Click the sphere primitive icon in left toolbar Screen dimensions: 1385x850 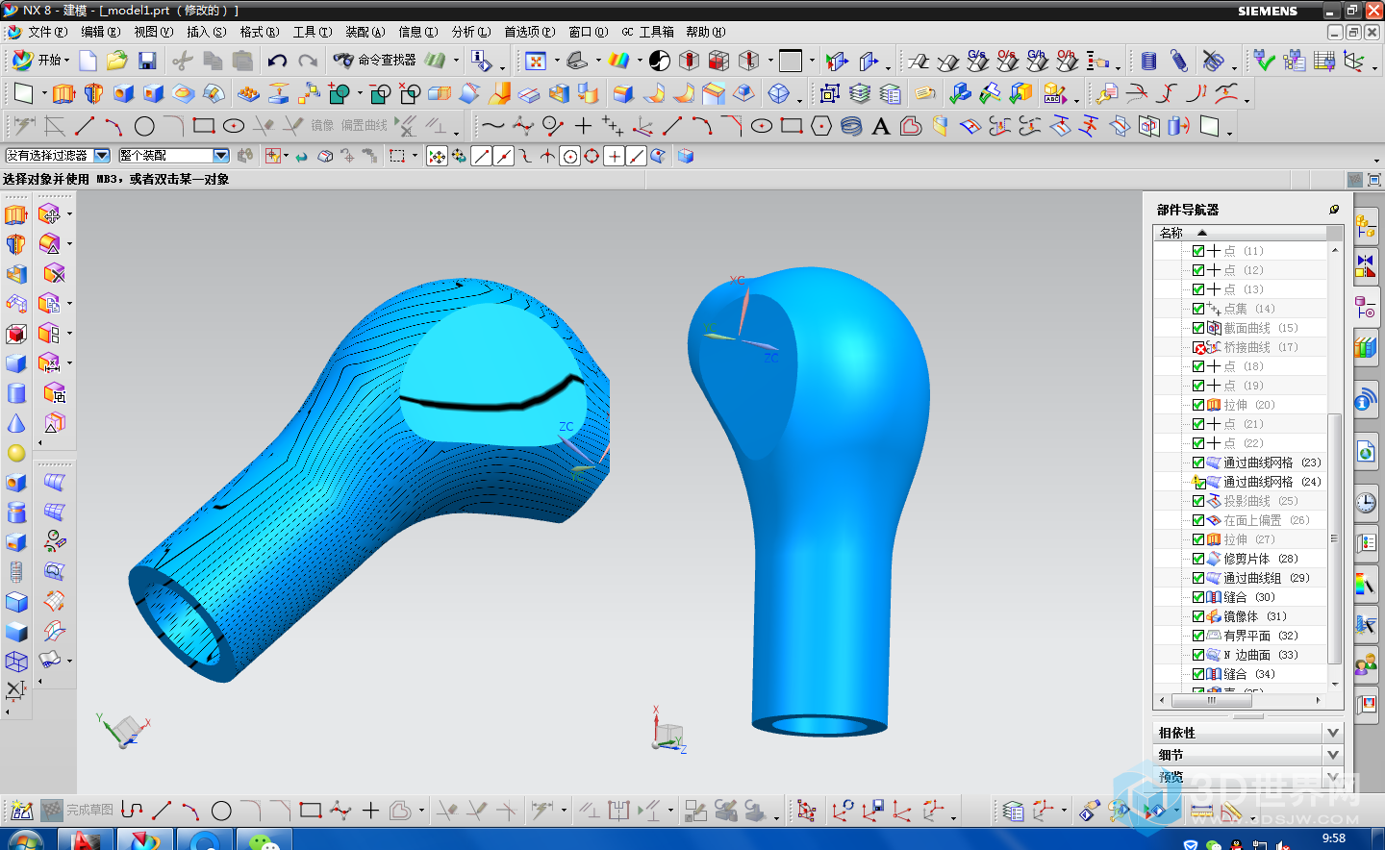click(x=16, y=453)
